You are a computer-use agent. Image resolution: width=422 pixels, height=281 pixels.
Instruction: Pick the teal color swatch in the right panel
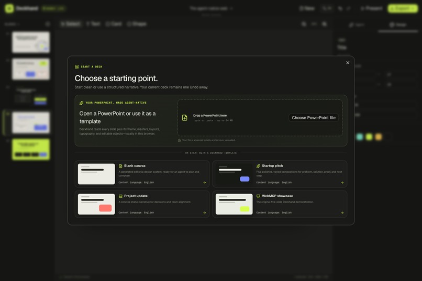click(360, 137)
